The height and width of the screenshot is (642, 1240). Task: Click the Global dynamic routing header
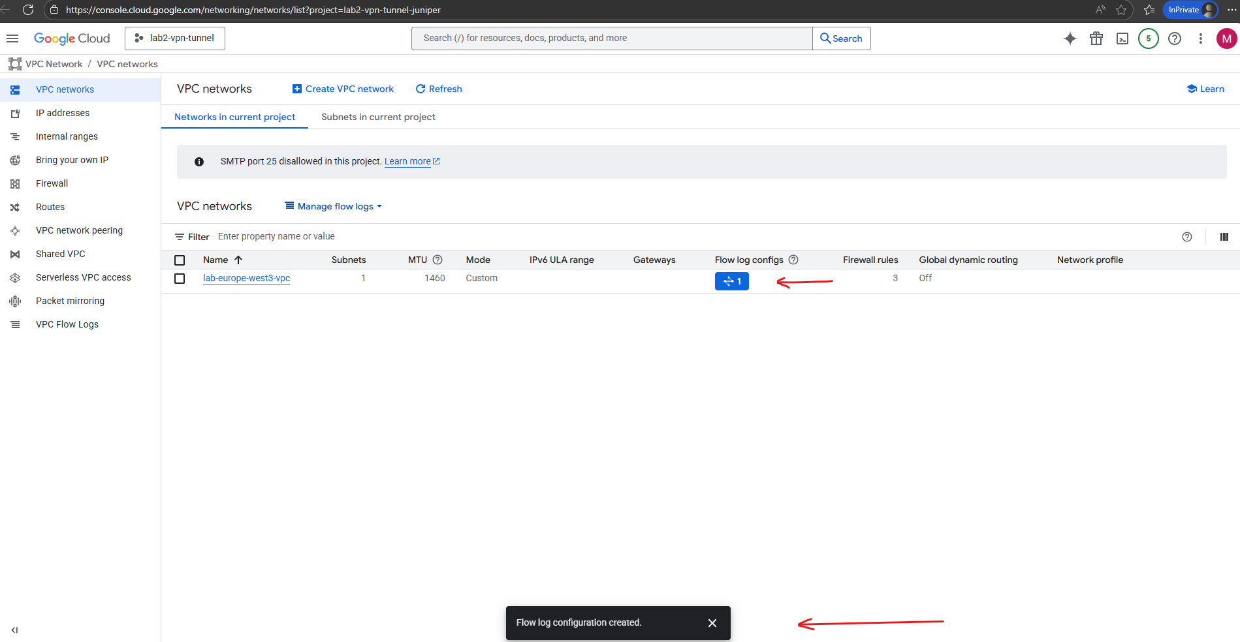pos(968,260)
